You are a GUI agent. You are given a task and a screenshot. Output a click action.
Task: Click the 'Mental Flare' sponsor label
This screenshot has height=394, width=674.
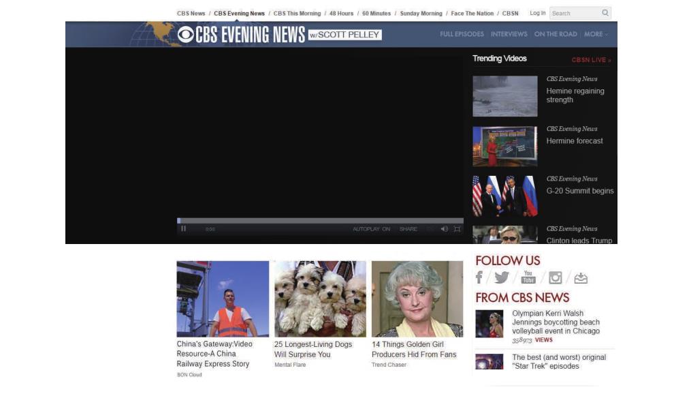(290, 365)
